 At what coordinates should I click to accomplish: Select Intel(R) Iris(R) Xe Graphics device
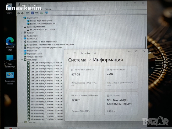(x=41, y=21)
